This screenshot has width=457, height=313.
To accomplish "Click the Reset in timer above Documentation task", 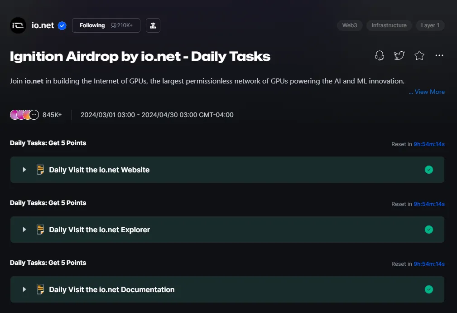I will pyautogui.click(x=418, y=264).
